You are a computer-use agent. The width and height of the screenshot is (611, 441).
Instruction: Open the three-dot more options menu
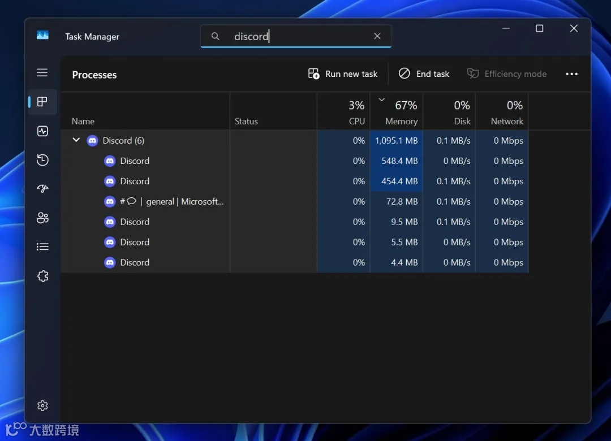[571, 73]
